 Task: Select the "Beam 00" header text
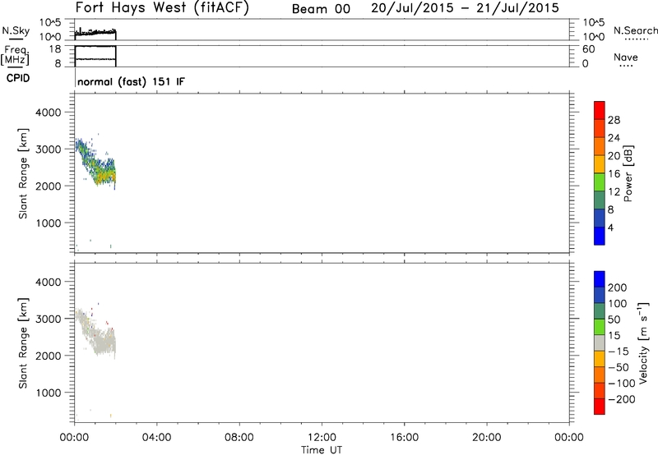pyautogui.click(x=321, y=9)
